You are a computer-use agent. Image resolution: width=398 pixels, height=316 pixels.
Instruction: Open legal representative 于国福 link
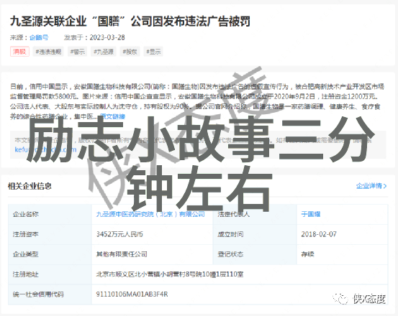[311, 214]
